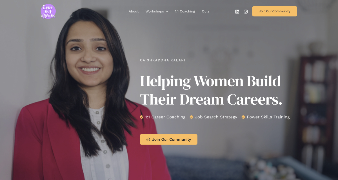Click the 1:1 Career Coaching feature text
The height and width of the screenshot is (180, 338).
pyautogui.click(x=165, y=117)
